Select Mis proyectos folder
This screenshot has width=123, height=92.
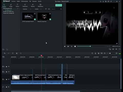7,8
